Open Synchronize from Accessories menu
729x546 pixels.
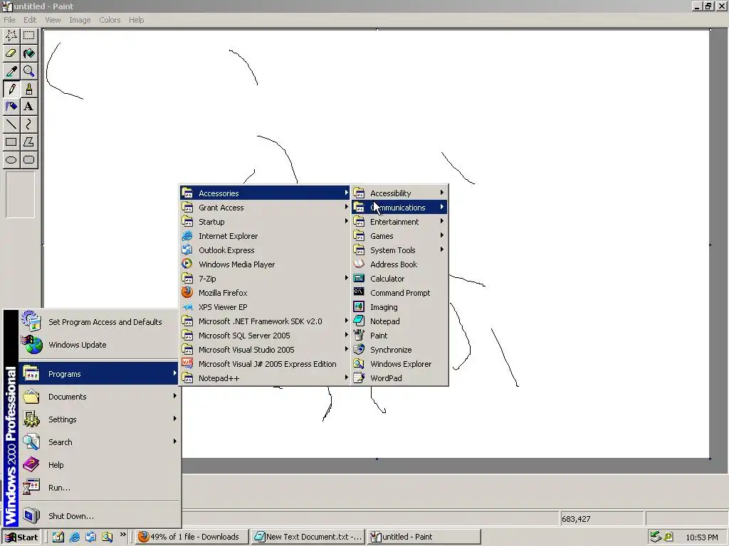pos(399,350)
